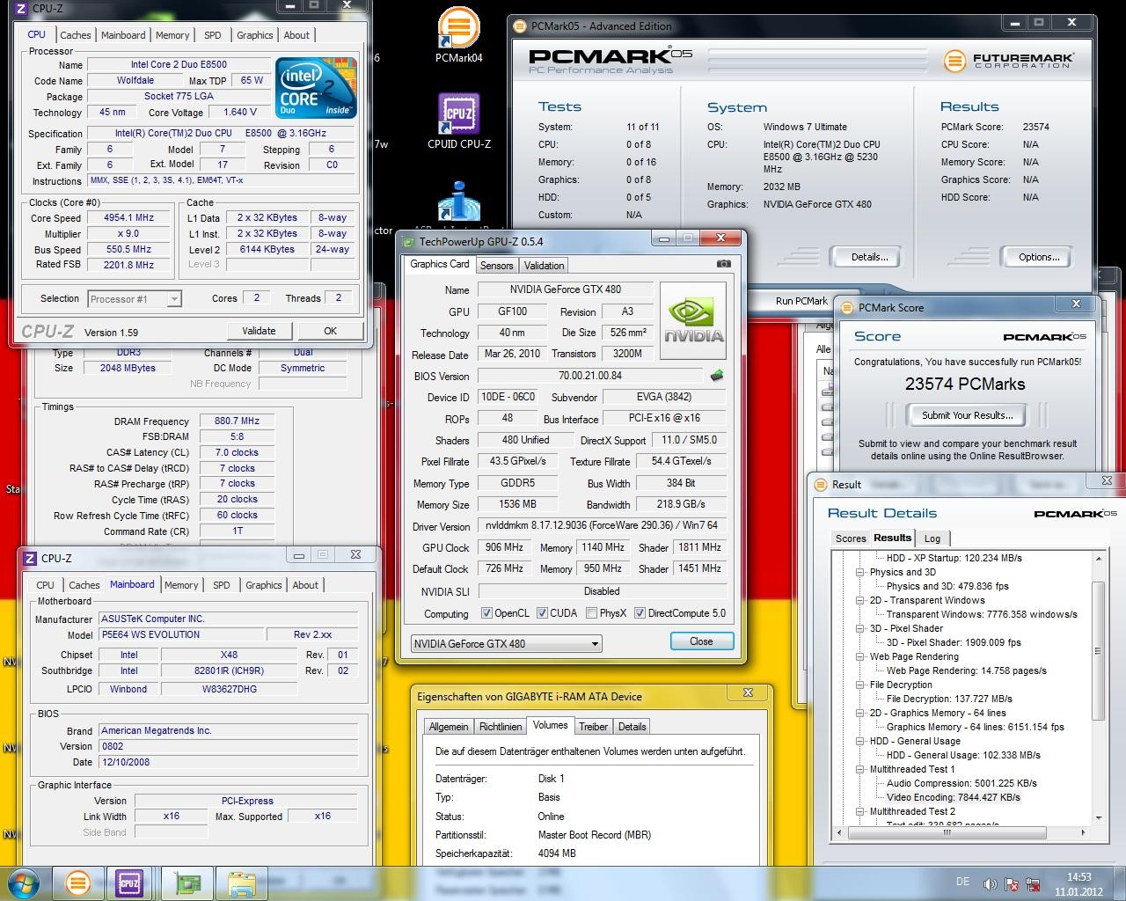Click the Result window title icon
The height and width of the screenshot is (901, 1126).
pyautogui.click(x=821, y=484)
